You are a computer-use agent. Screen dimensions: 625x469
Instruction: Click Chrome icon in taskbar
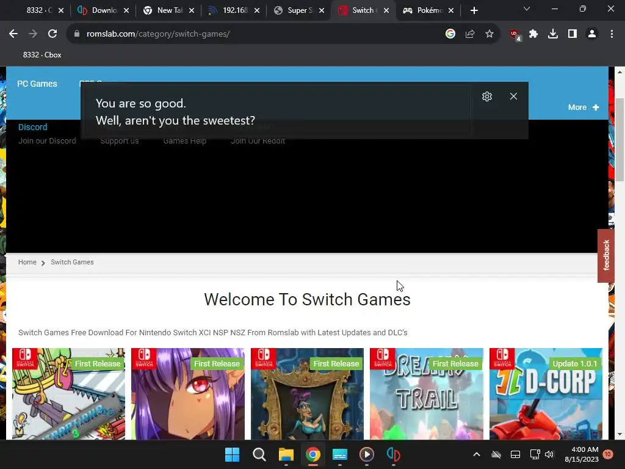tap(313, 454)
